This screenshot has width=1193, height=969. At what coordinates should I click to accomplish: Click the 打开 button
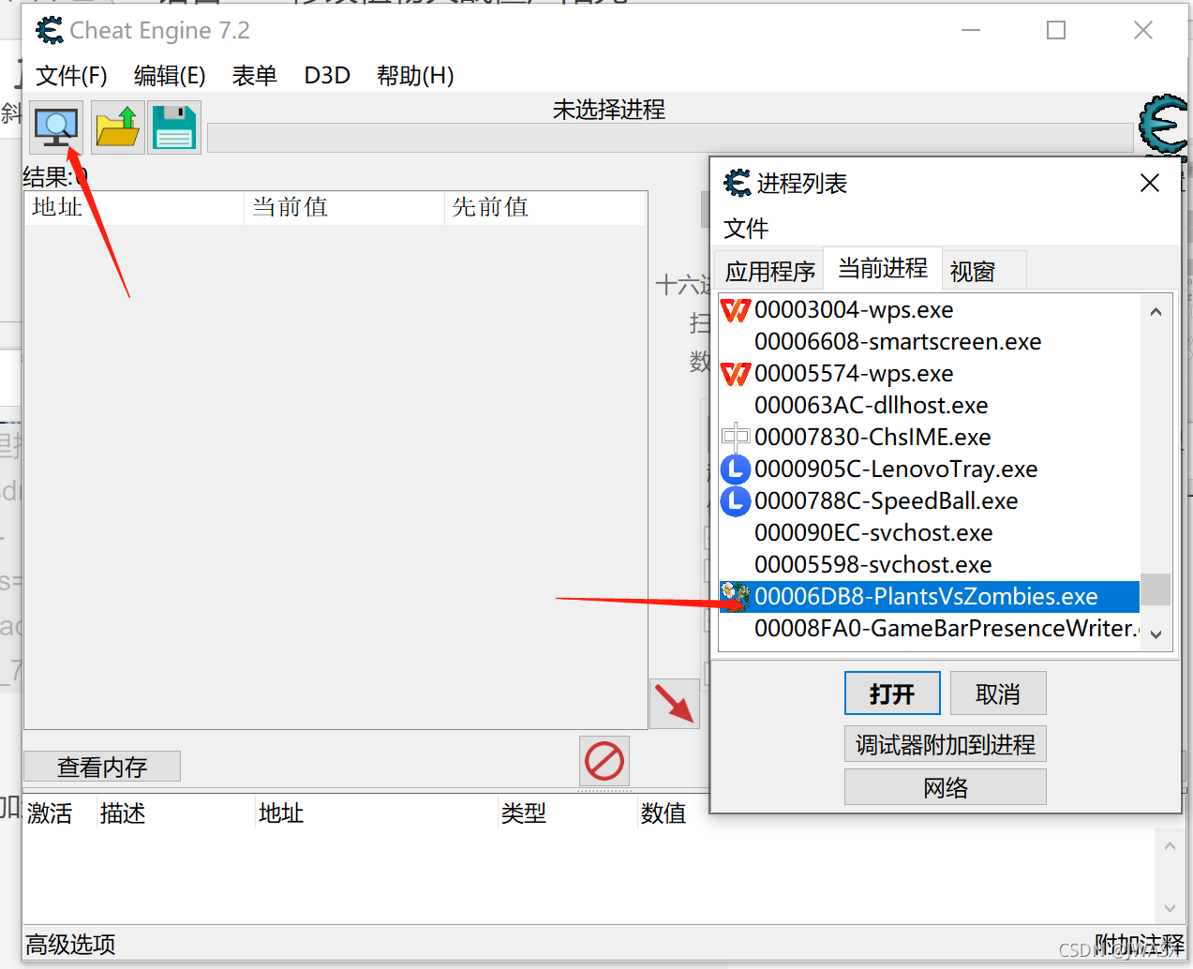pos(892,693)
